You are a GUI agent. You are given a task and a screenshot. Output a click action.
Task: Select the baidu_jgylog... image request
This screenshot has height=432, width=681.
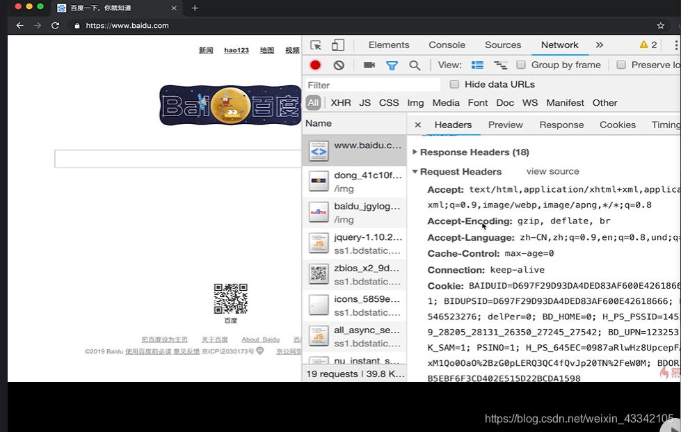click(x=354, y=212)
